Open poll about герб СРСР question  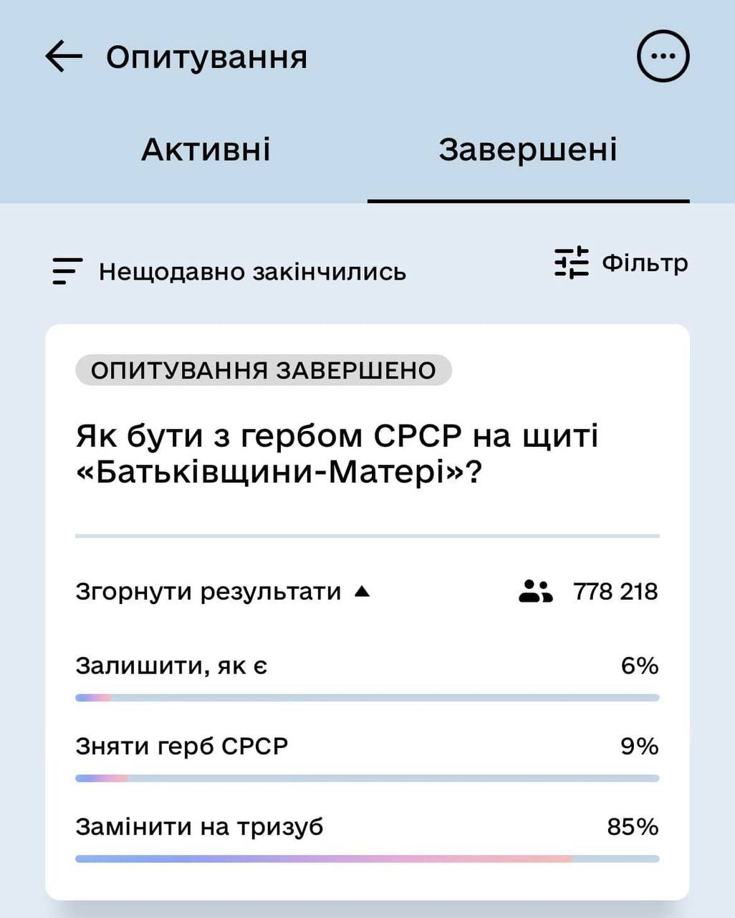[337, 454]
